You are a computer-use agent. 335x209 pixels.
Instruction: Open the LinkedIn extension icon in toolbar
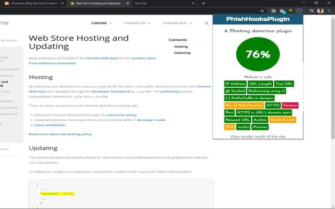coord(273,10)
